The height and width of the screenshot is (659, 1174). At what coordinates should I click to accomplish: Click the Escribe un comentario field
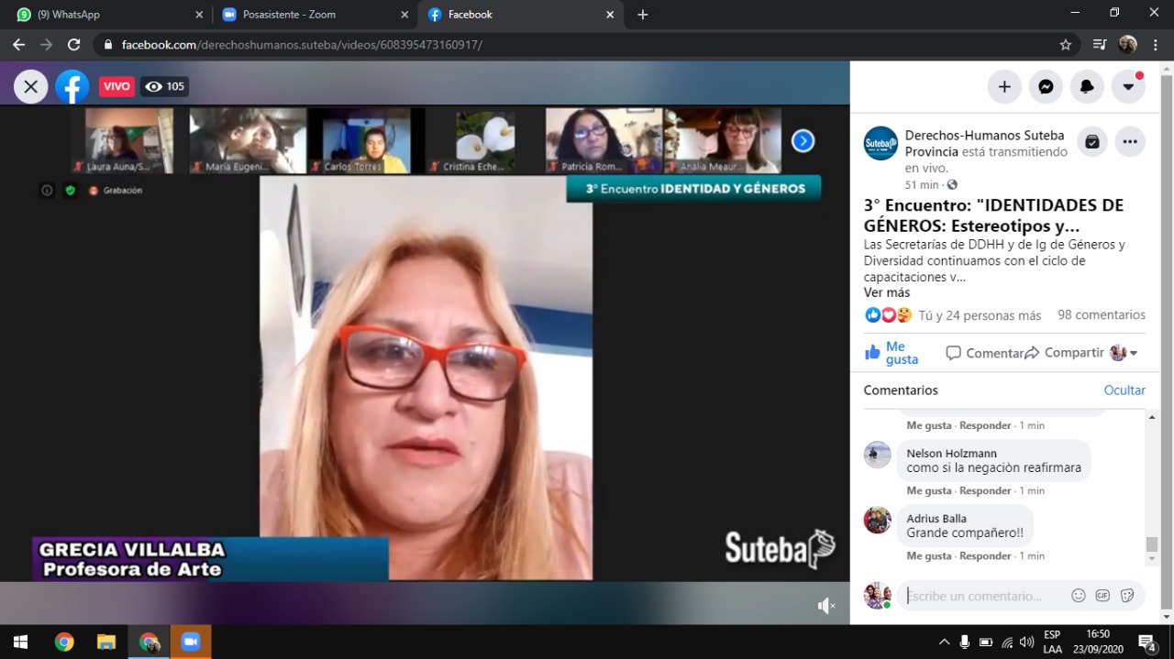click(x=981, y=596)
